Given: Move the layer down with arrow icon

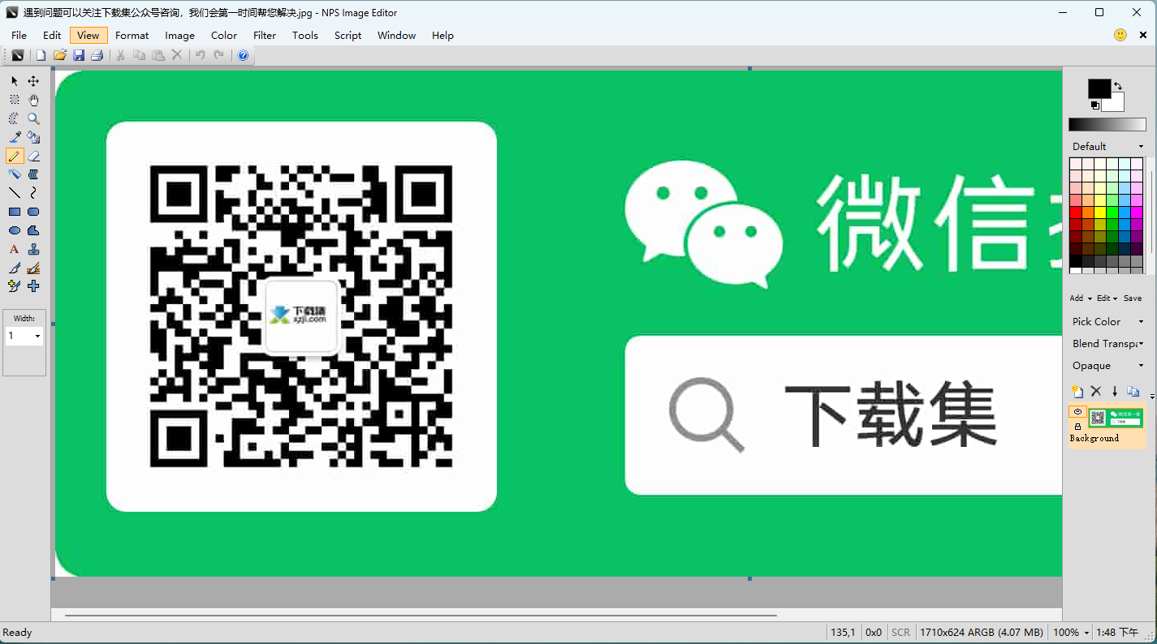Looking at the screenshot, I should click(x=1115, y=392).
